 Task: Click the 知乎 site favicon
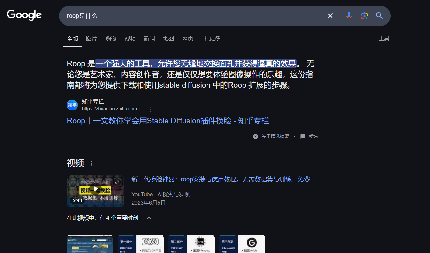pyautogui.click(x=72, y=105)
